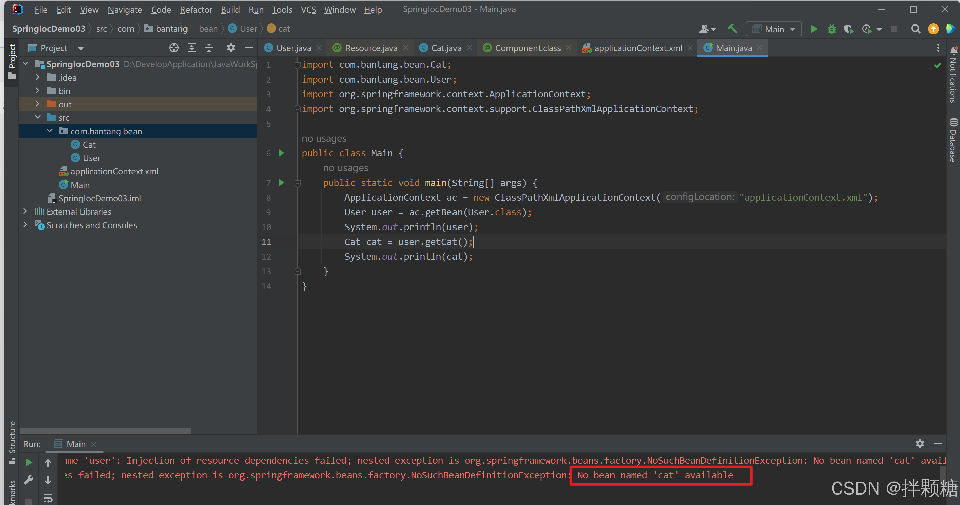Click run gutter arrow beside main method
The width and height of the screenshot is (960, 505).
[x=282, y=183]
